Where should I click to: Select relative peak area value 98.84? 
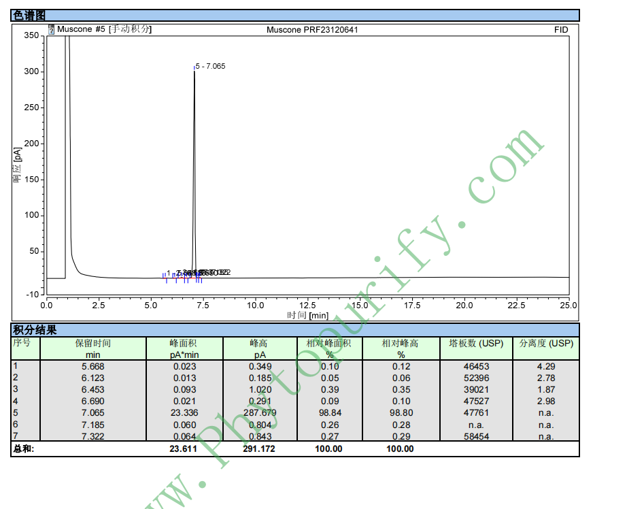(330, 413)
